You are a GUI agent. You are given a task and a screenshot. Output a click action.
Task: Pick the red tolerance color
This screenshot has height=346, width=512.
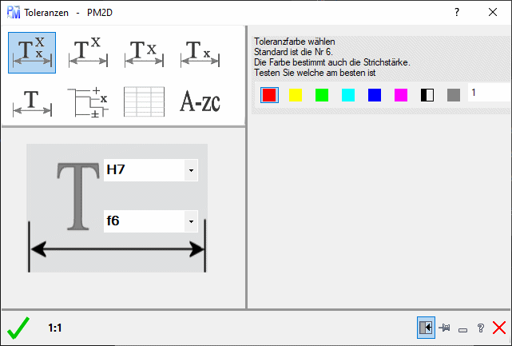coord(269,95)
